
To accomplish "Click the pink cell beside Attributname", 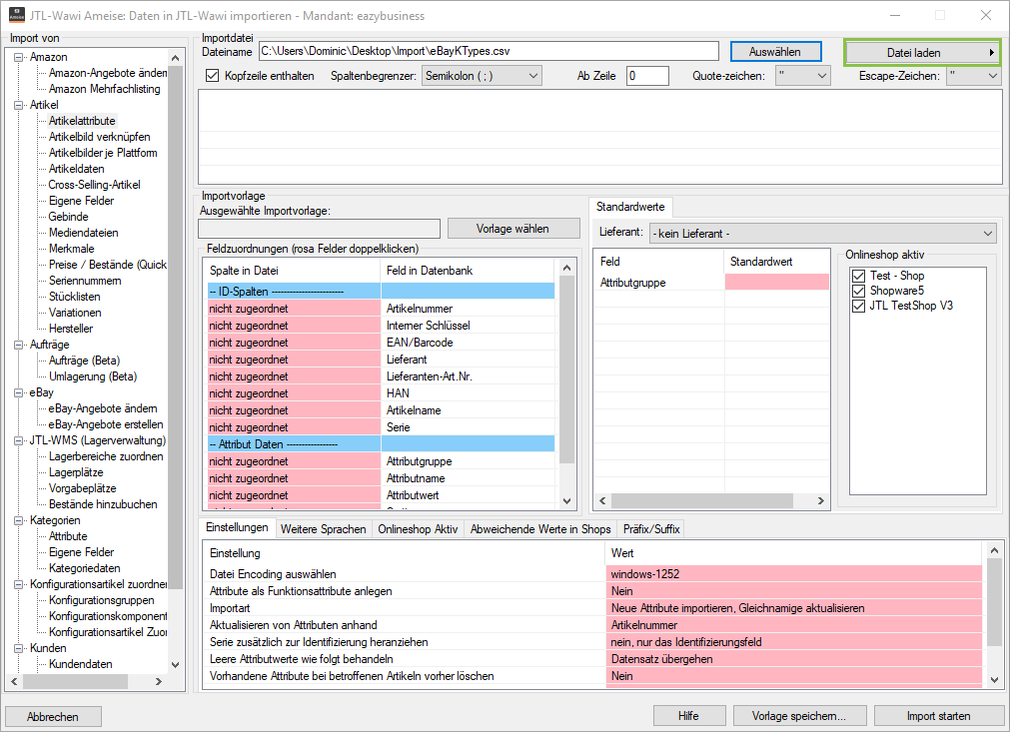I will click(x=295, y=478).
